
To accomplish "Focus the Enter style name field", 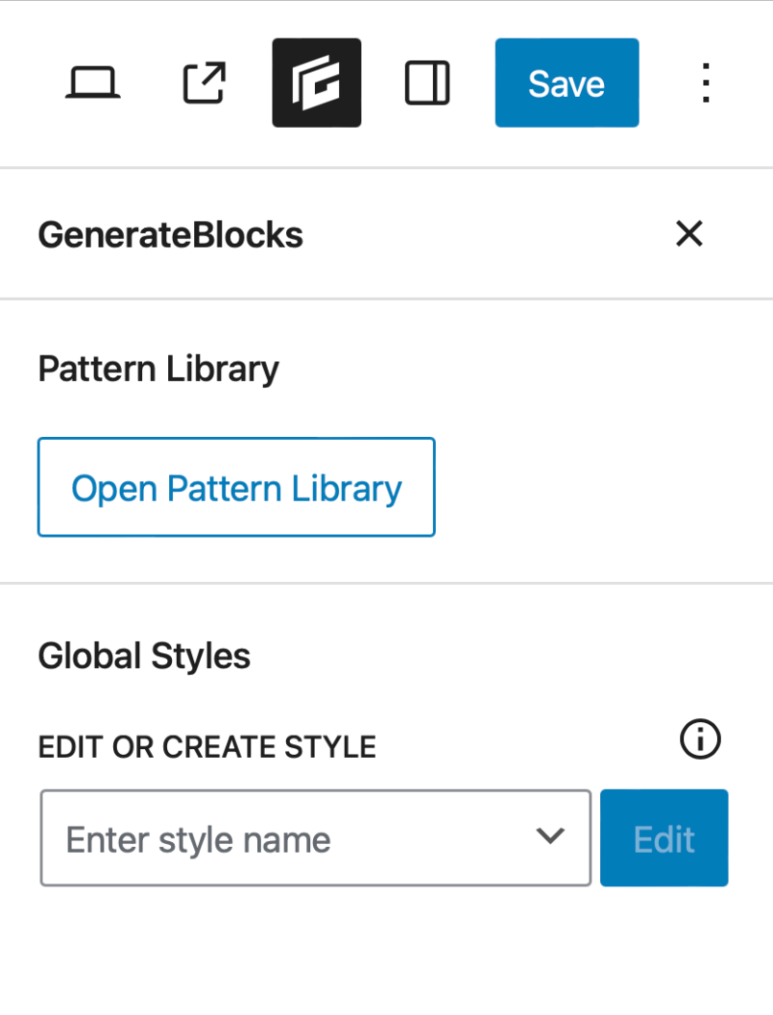I will pyautogui.click(x=242, y=838).
